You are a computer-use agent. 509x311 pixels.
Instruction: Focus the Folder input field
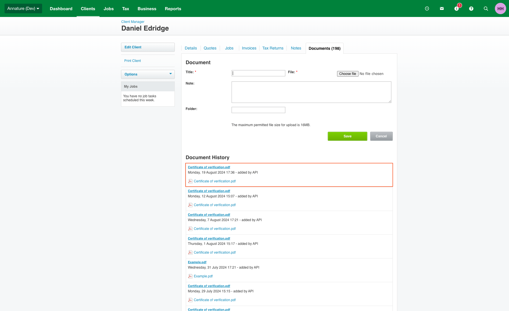click(x=258, y=110)
